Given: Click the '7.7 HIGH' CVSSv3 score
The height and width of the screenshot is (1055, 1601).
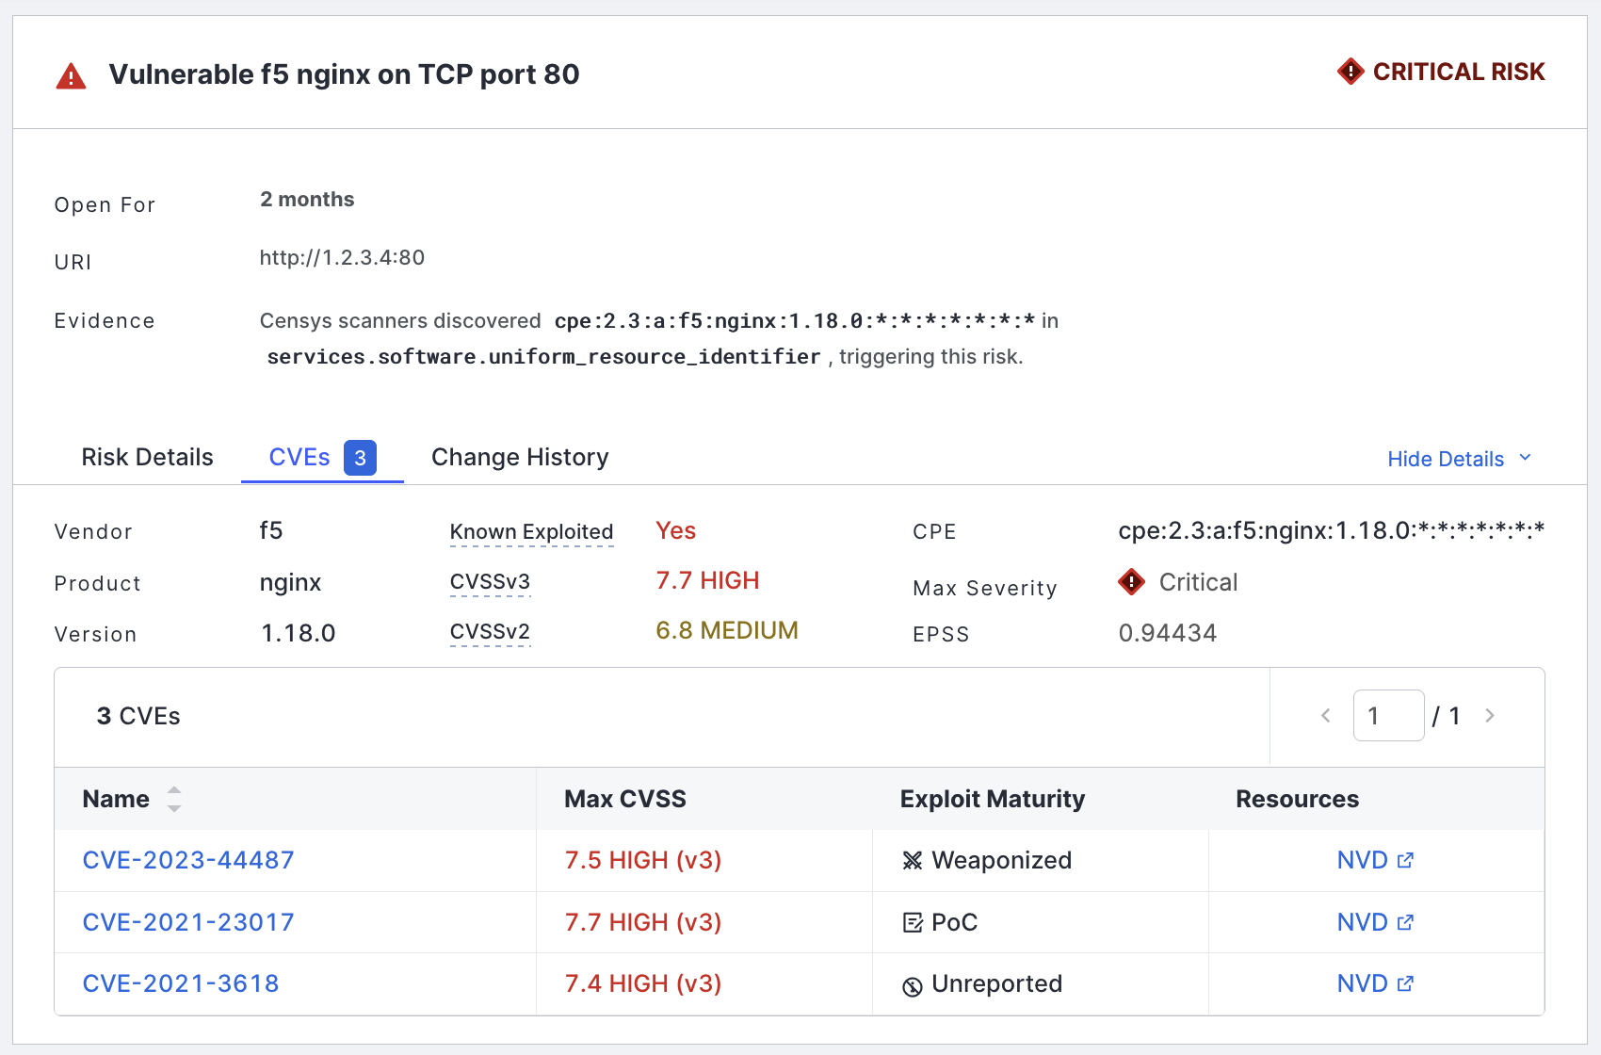Looking at the screenshot, I should 707,580.
